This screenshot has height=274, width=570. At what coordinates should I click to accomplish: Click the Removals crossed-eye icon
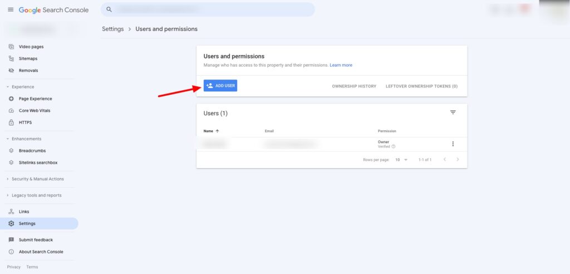click(x=11, y=71)
